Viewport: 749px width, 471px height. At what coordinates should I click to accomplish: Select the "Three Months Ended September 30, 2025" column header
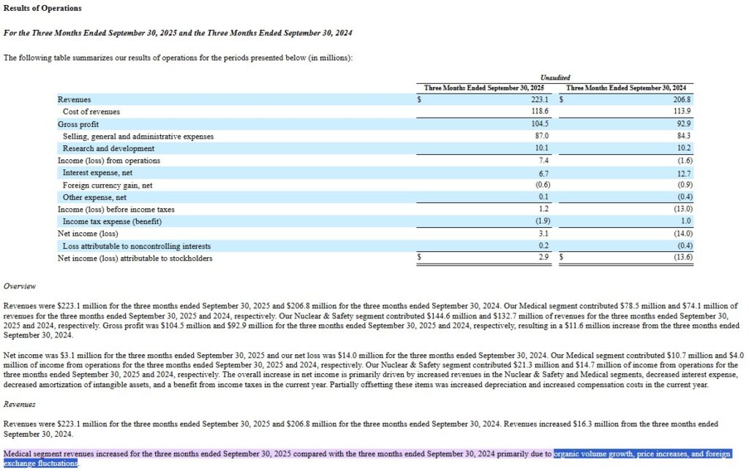(484, 88)
